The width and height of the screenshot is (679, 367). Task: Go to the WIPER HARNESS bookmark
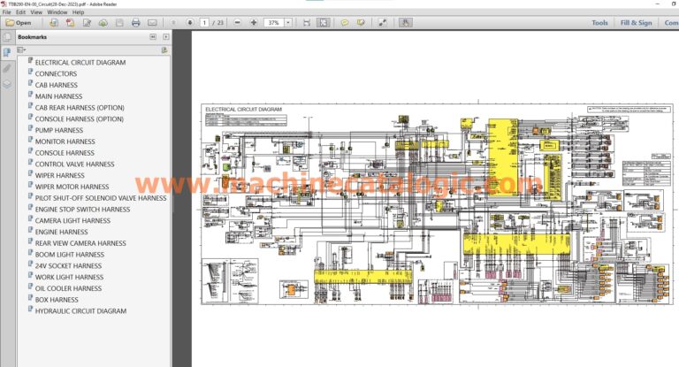60,175
